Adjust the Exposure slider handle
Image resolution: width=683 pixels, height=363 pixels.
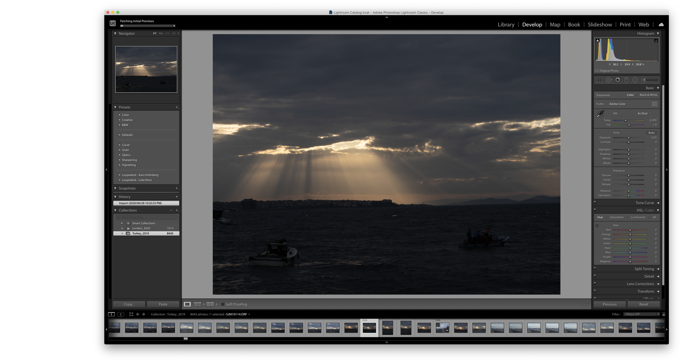point(628,138)
